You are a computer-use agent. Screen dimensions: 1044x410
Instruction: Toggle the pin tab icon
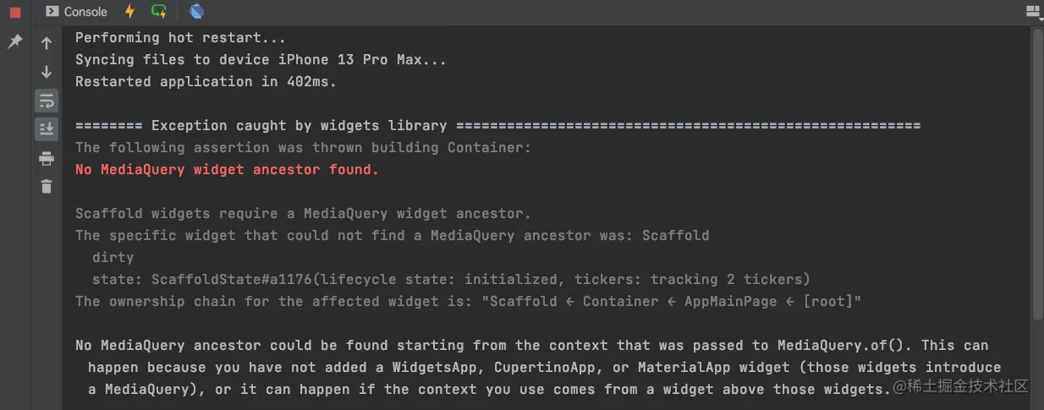14,41
